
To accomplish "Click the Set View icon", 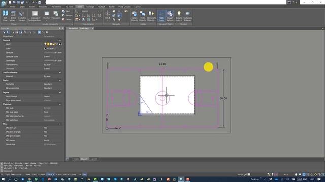I will pyautogui.click(x=5, y=16).
